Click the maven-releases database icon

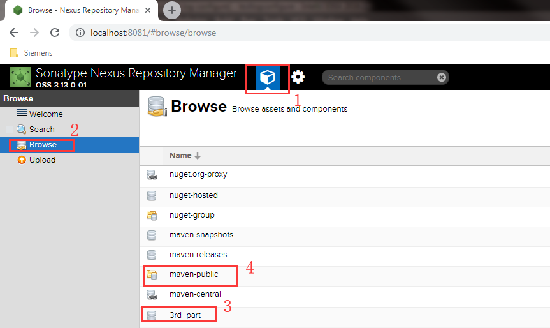[x=152, y=255]
